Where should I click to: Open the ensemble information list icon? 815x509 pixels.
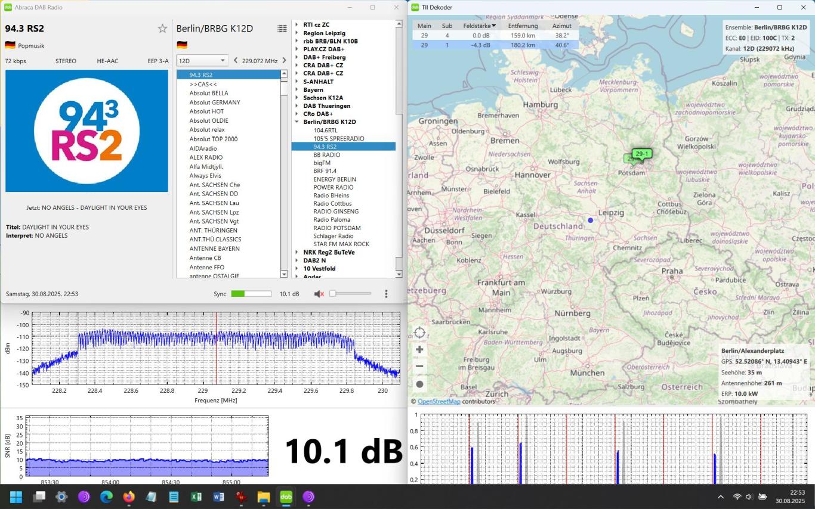point(282,29)
